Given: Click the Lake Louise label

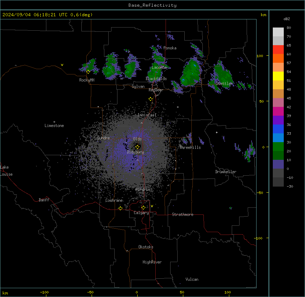Looking at the screenshot, I should (x=6, y=171).
